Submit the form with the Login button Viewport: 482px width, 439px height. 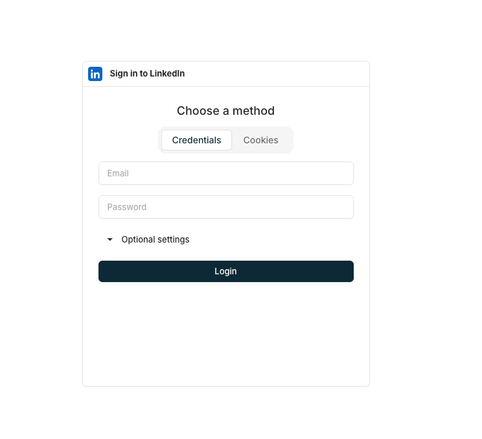(226, 271)
